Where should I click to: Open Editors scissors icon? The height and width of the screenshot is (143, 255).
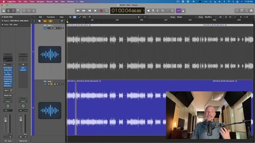click(x=33, y=11)
